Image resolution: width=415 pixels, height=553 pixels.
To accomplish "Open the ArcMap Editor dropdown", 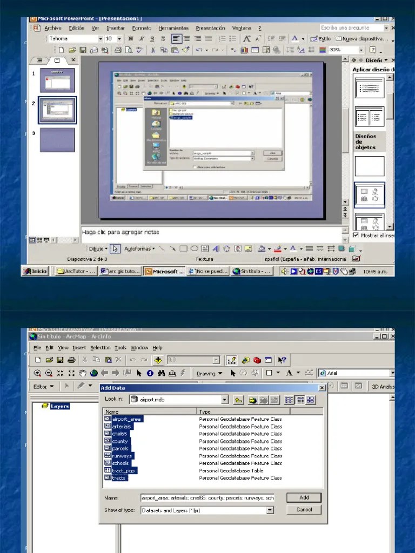I will (43, 387).
